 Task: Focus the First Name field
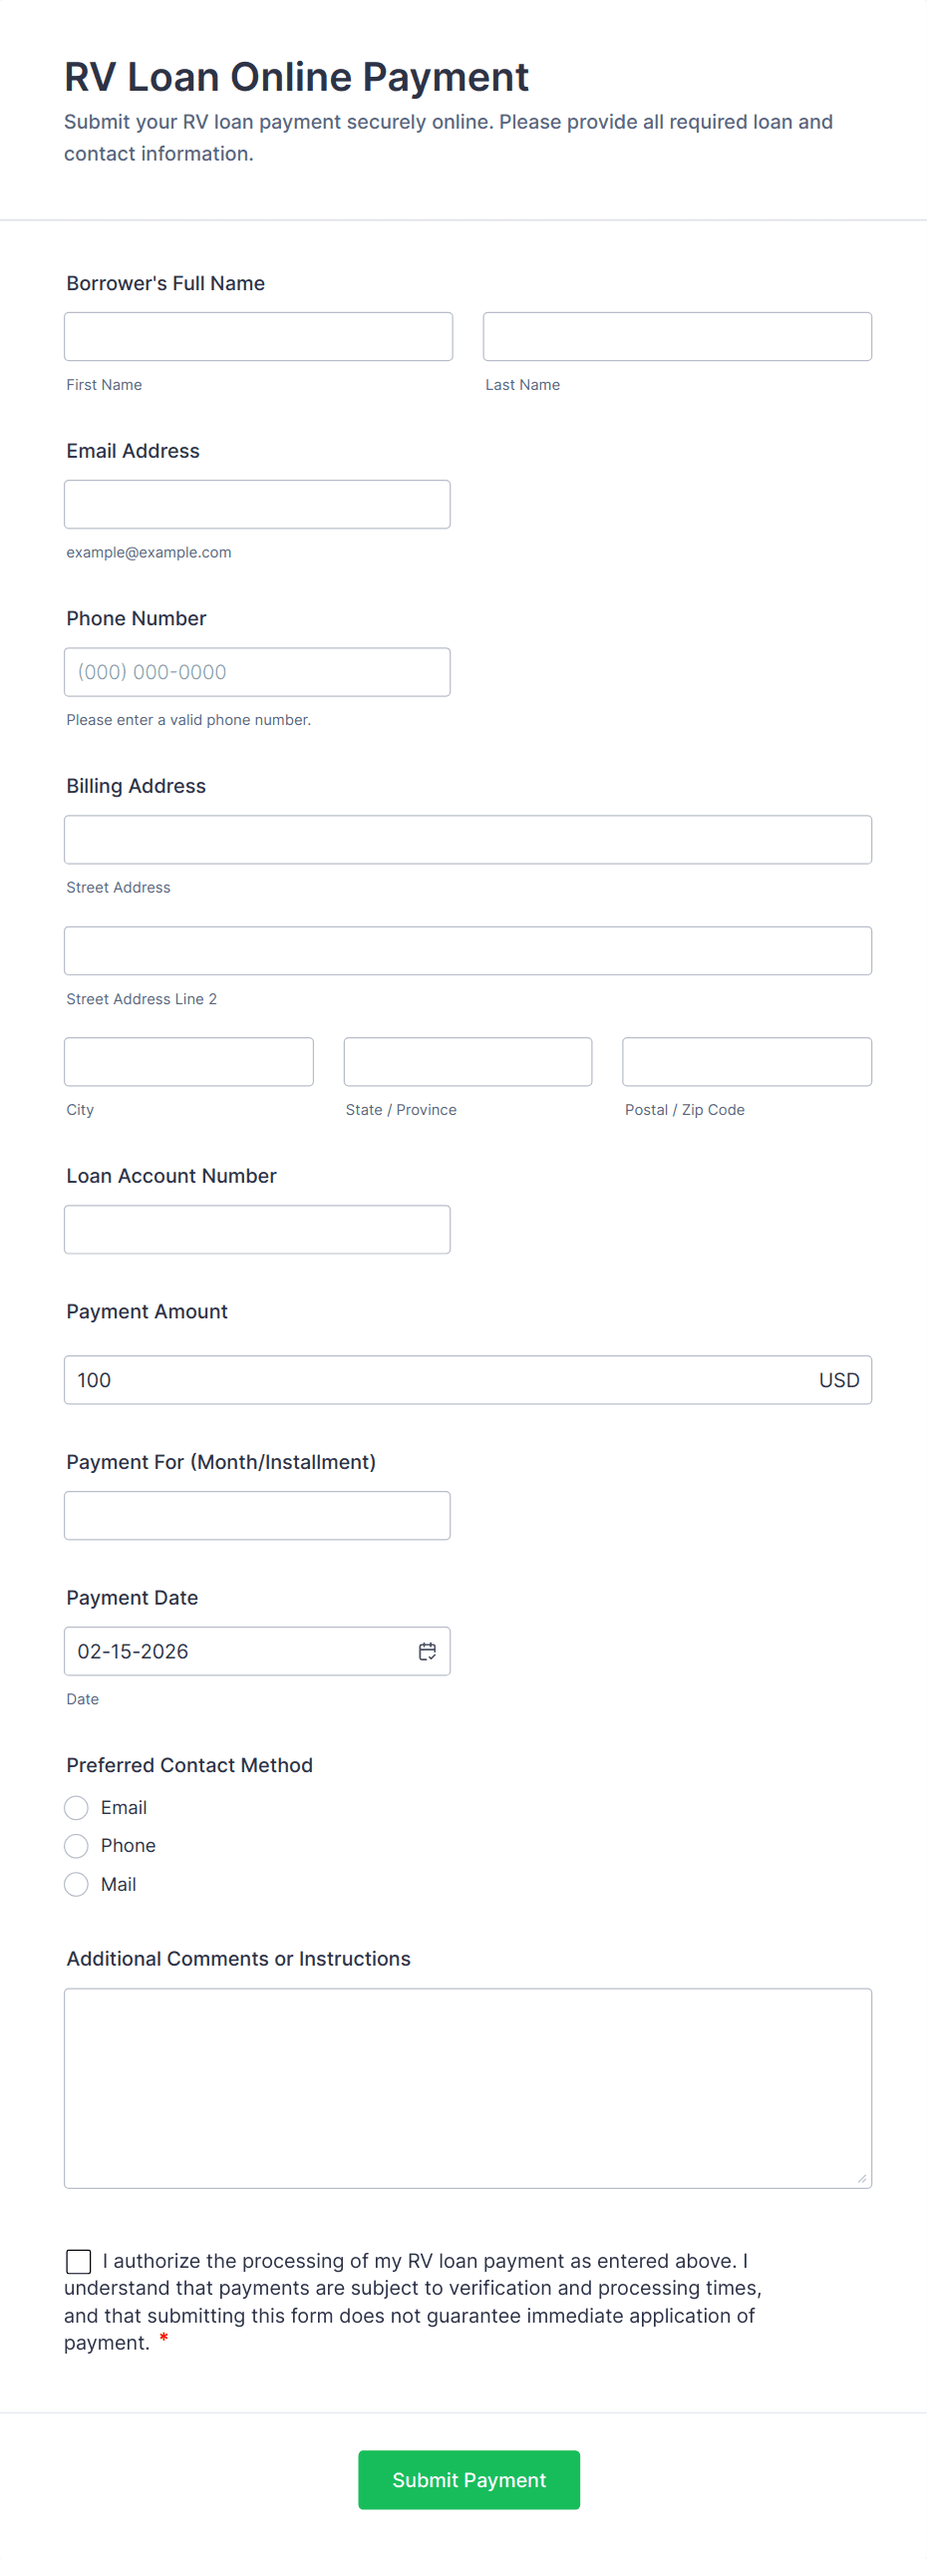258,337
